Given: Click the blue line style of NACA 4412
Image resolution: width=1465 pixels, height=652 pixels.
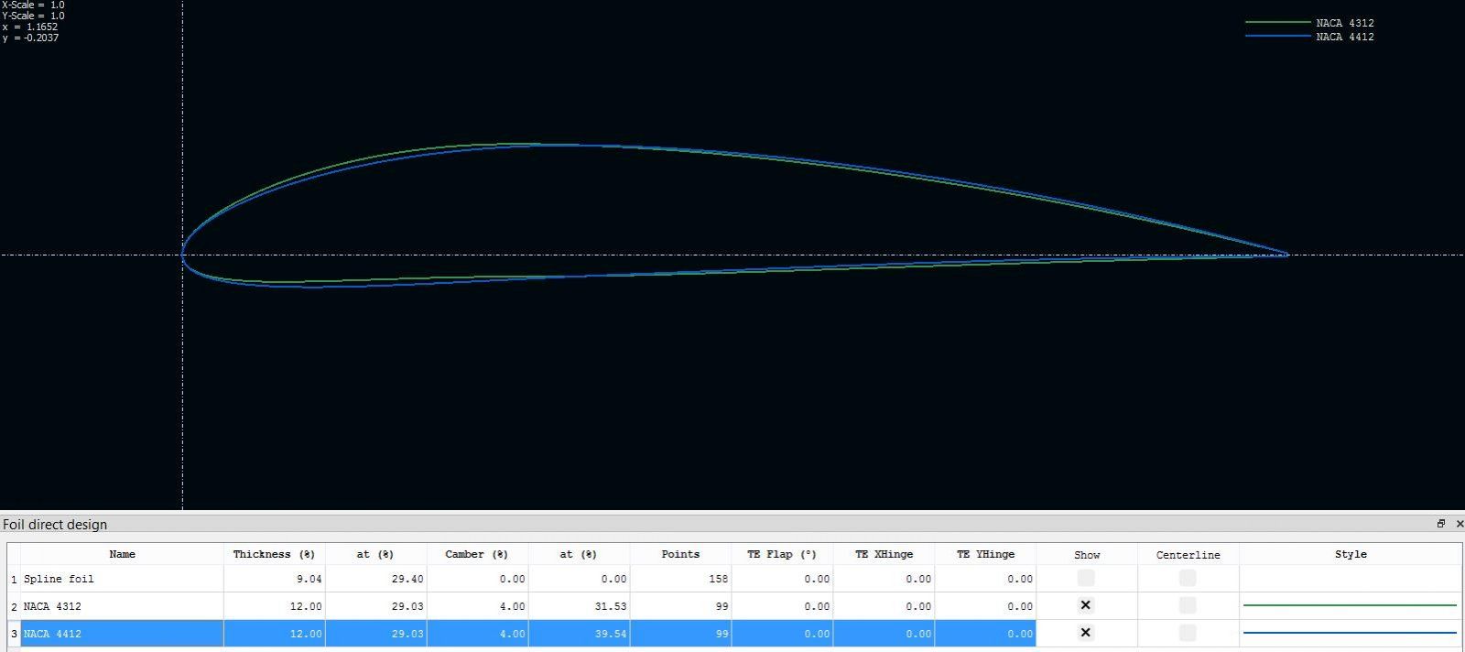Looking at the screenshot, I should pos(1350,633).
